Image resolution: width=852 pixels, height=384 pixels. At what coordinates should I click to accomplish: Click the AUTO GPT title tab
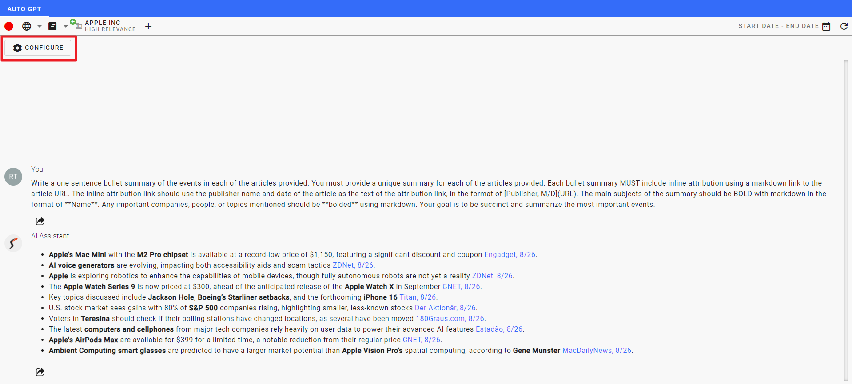coord(24,9)
